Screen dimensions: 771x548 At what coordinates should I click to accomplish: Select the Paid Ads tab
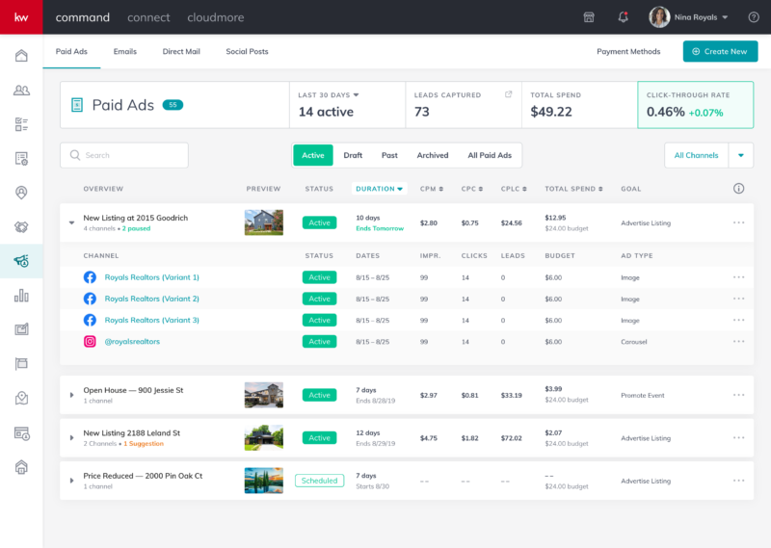click(71, 52)
